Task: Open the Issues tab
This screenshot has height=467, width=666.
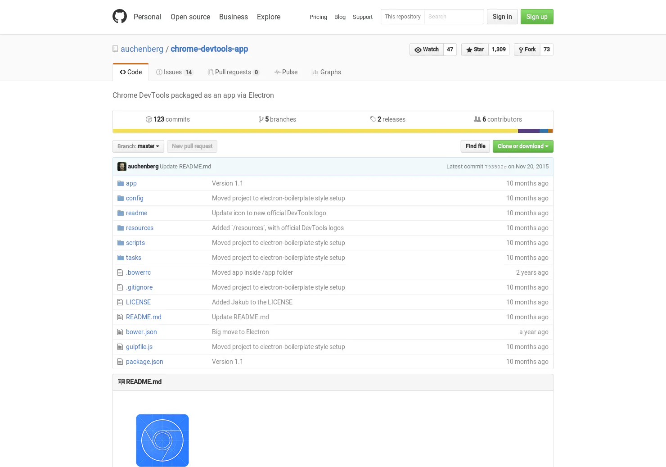Action: coord(175,72)
